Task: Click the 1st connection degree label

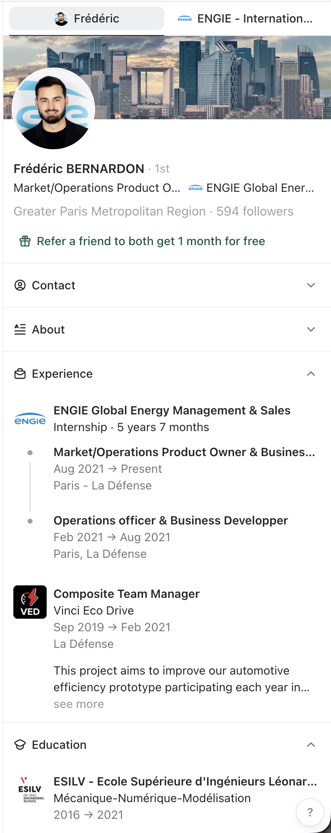Action: coord(162,169)
